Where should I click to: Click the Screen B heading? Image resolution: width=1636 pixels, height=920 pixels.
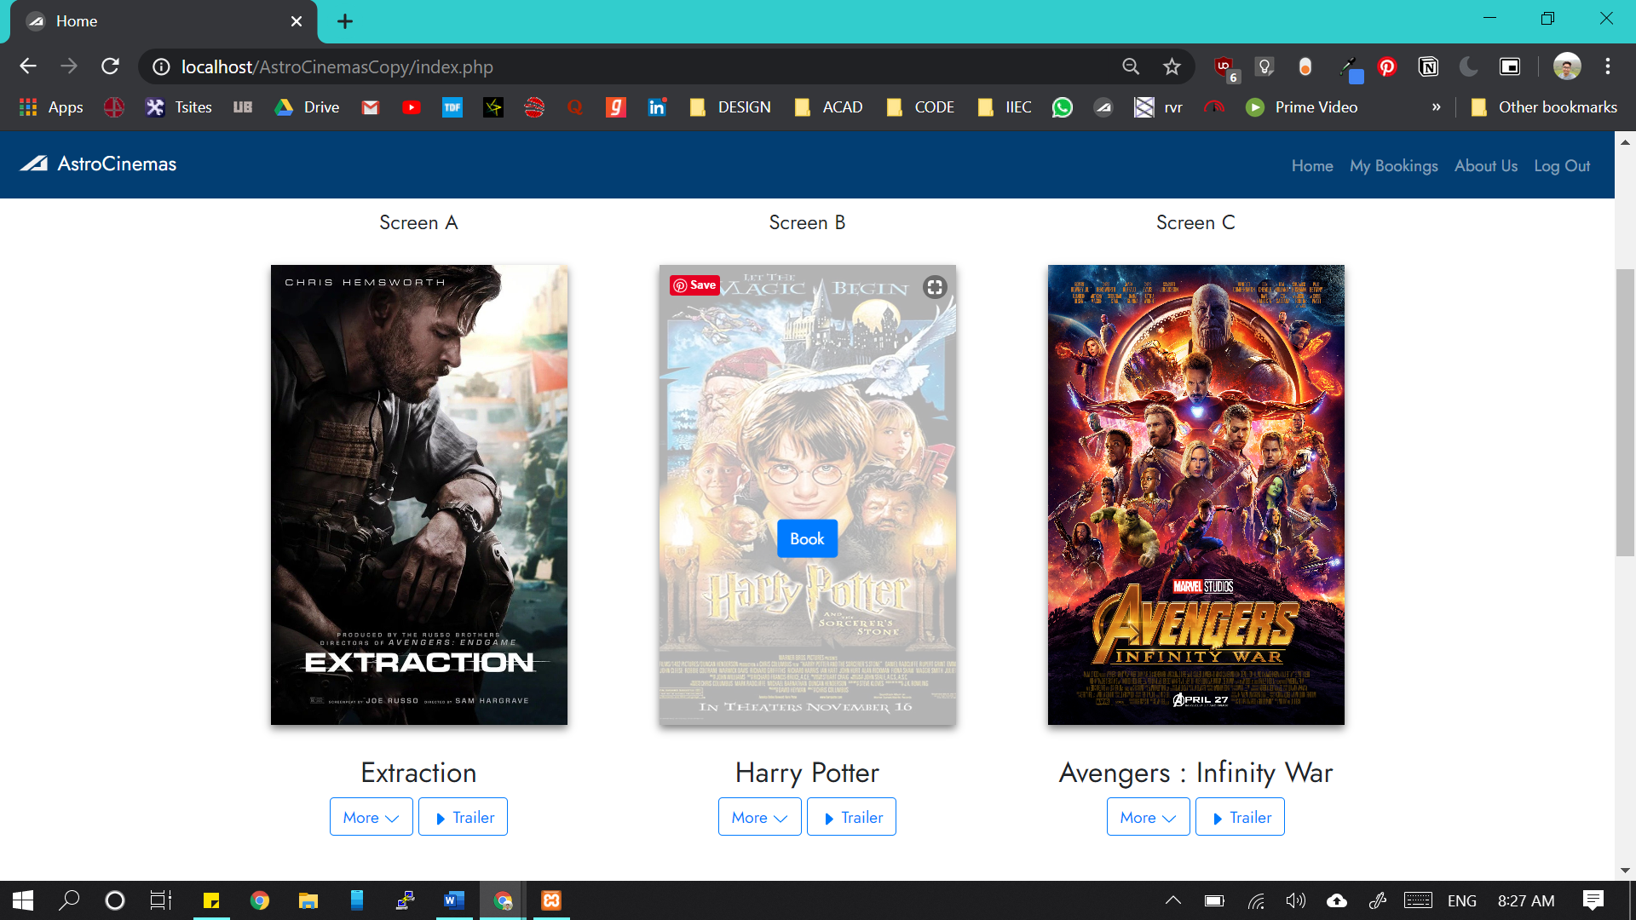(807, 222)
